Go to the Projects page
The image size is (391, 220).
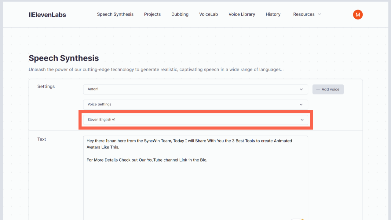tap(152, 14)
